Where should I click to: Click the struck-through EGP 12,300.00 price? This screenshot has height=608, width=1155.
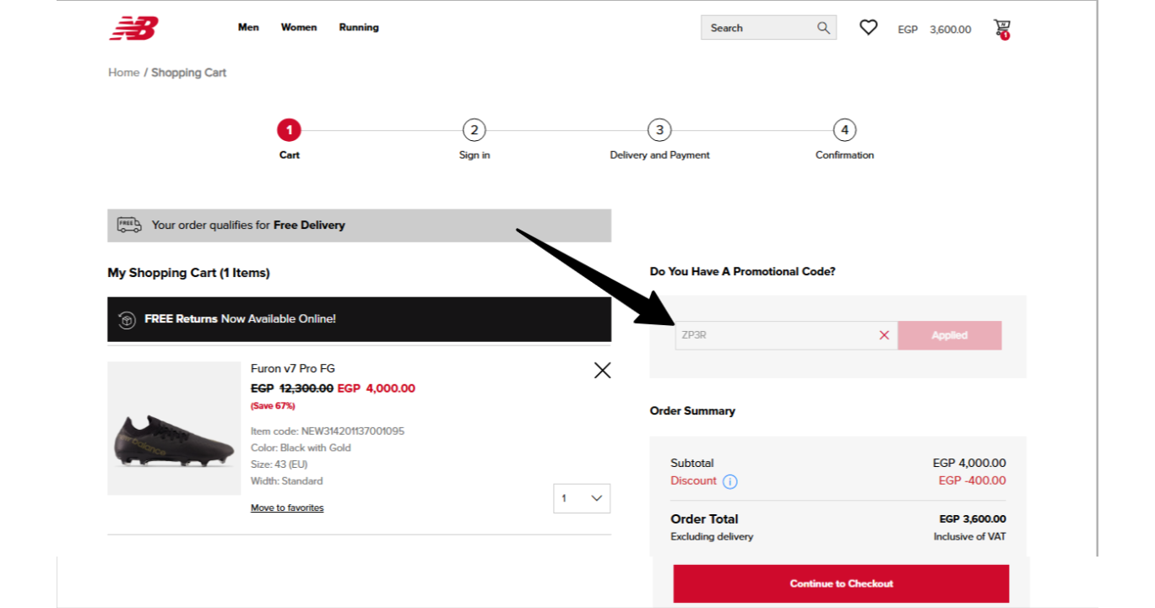[292, 388]
